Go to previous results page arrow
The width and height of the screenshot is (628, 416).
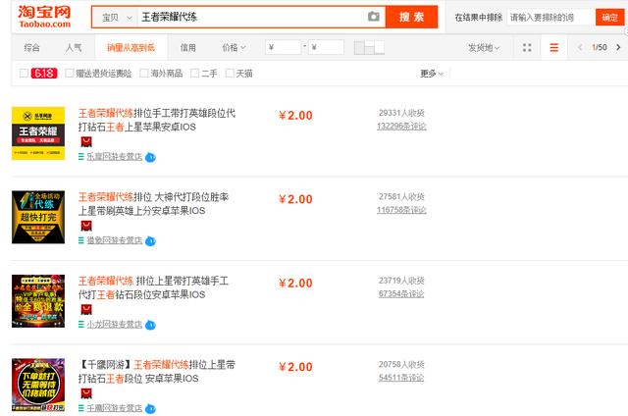[580, 47]
